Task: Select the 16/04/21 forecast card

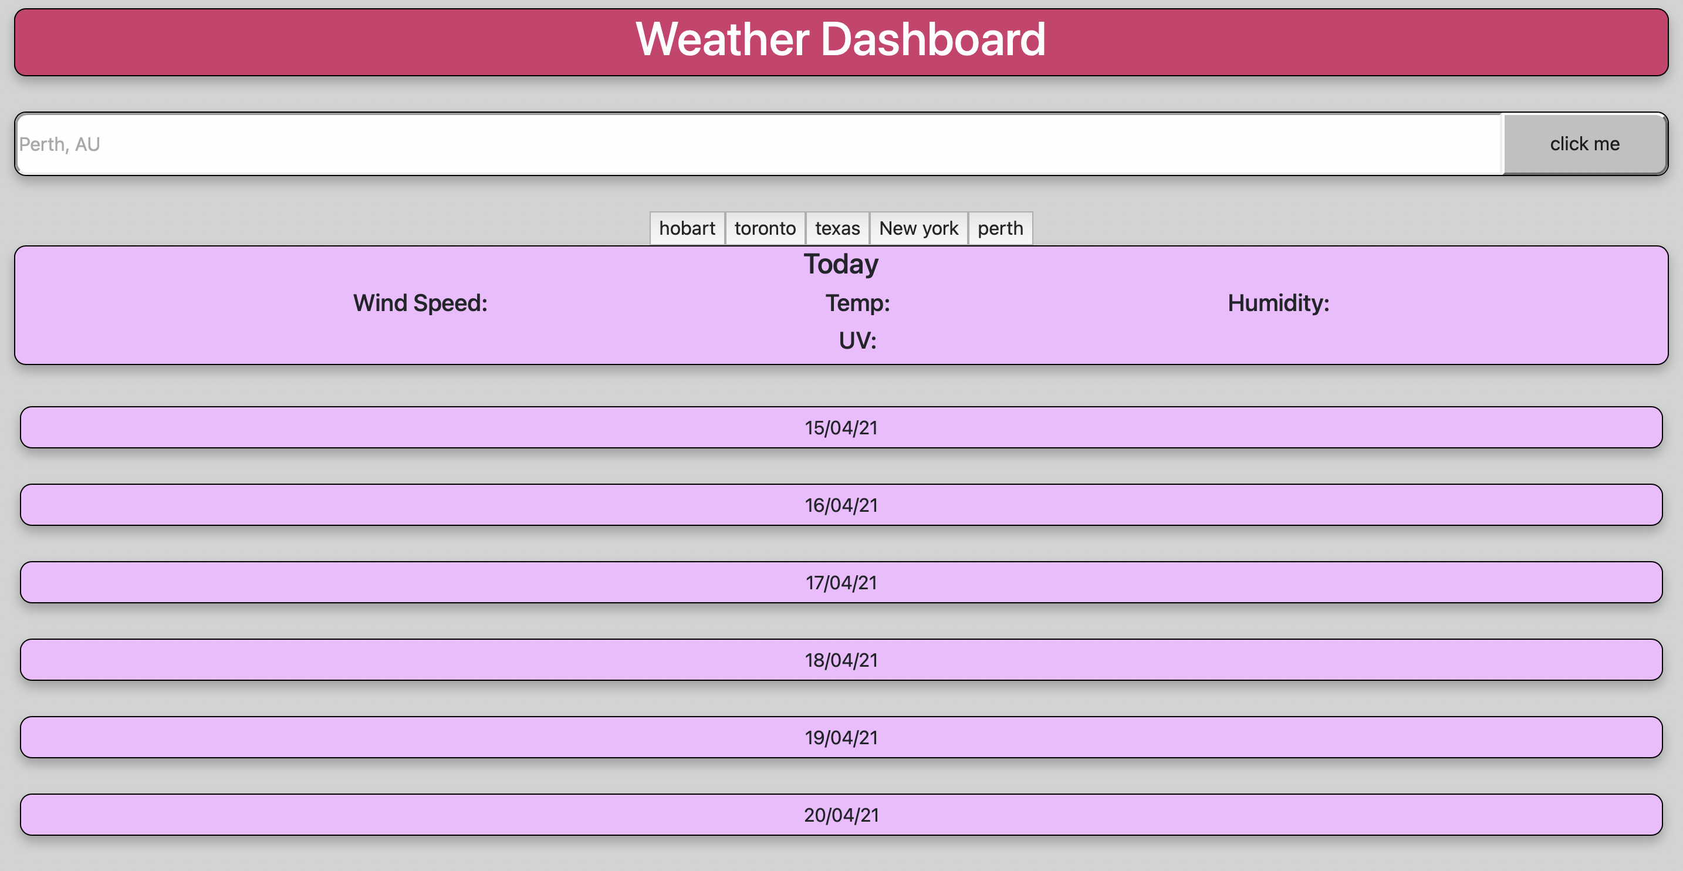Action: 841,504
